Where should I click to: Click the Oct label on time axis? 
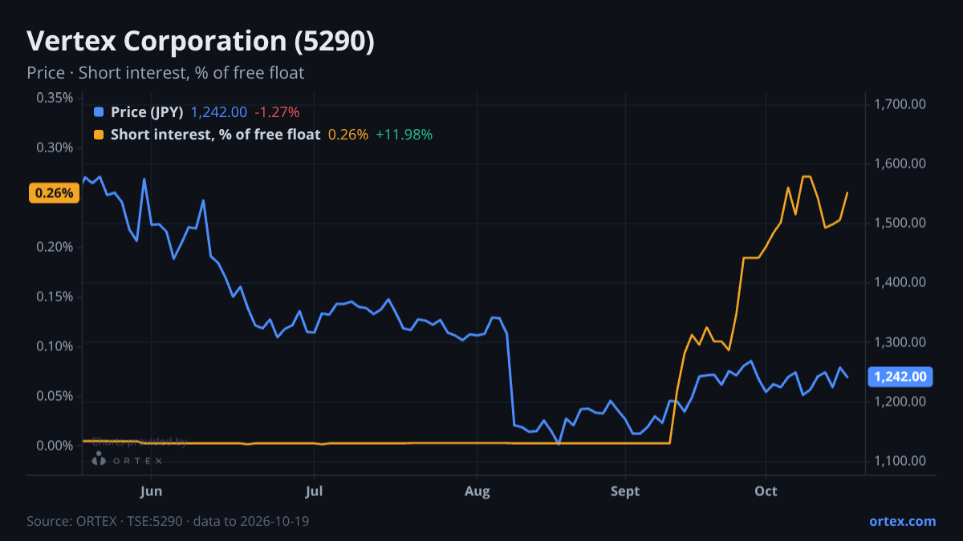(766, 491)
